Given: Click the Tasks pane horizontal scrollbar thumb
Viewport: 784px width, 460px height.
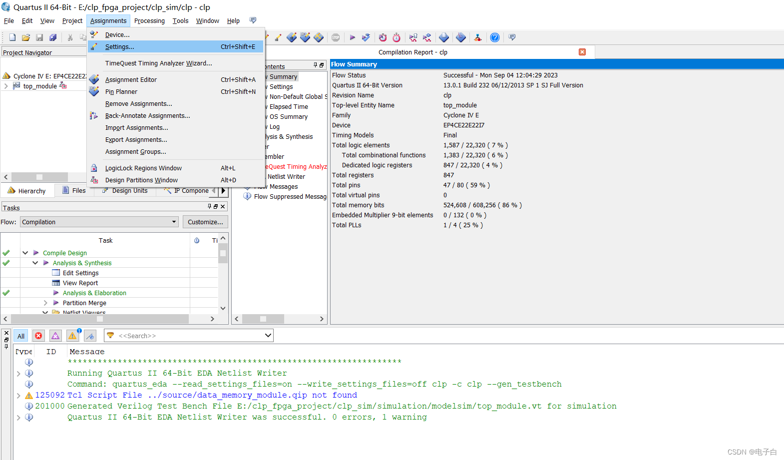Looking at the screenshot, I should pyautogui.click(x=100, y=319).
